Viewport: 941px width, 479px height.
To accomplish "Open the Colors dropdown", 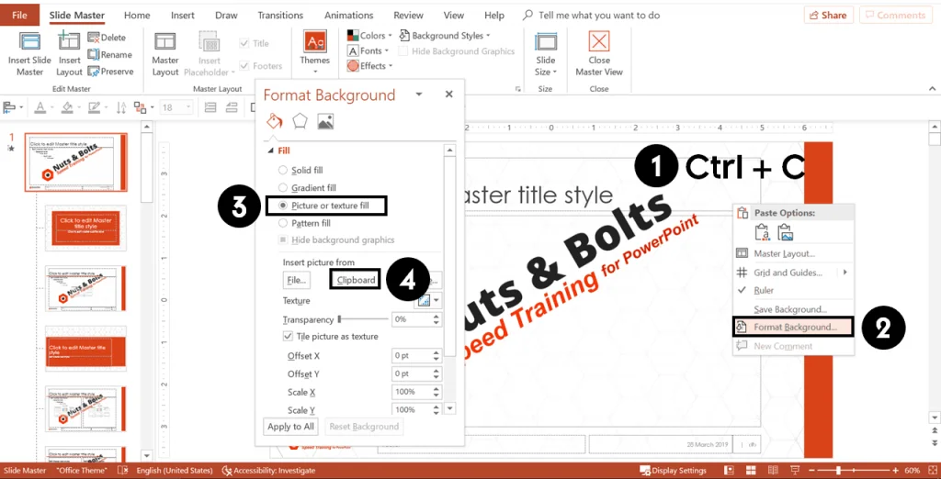I will pyautogui.click(x=369, y=36).
